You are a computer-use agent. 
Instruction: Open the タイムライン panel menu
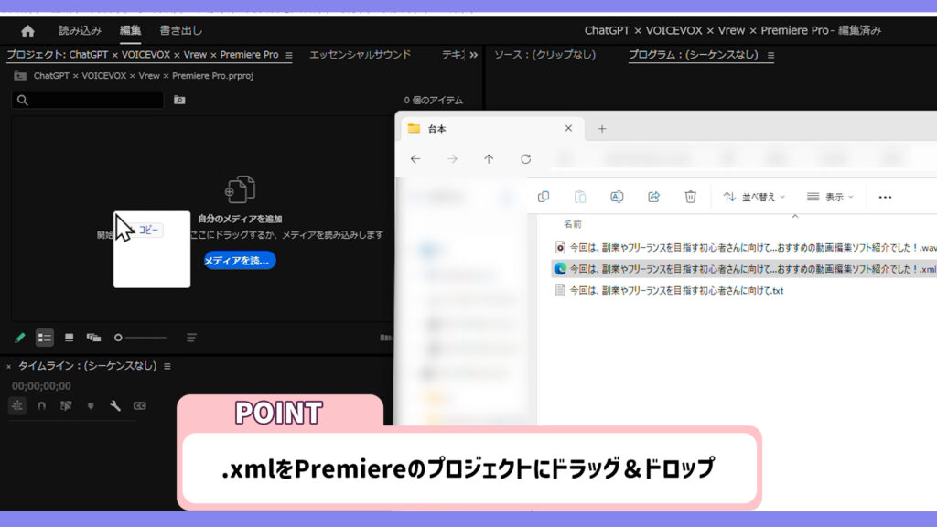[x=167, y=366]
